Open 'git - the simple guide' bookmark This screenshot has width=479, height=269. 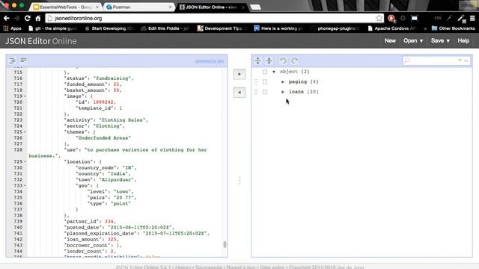click(52, 28)
